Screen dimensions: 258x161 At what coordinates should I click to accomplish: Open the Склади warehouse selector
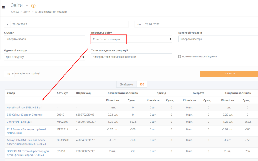pyautogui.click(x=45, y=39)
